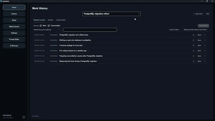Remove Pre-release checks for a desktop app with X
The height and width of the screenshot is (121, 215).
click(205, 51)
